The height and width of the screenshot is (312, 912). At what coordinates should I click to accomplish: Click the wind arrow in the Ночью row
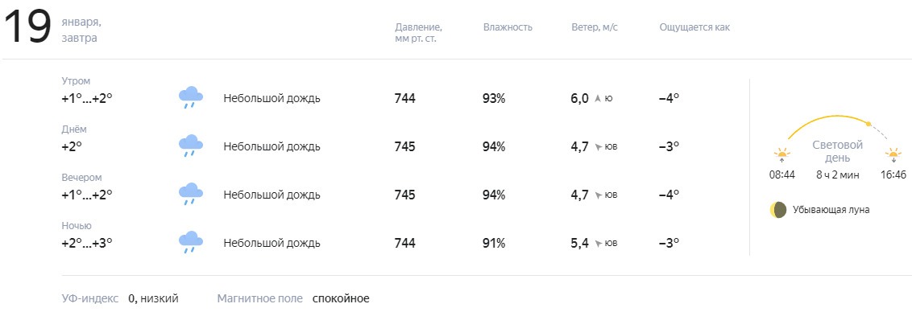(x=597, y=243)
